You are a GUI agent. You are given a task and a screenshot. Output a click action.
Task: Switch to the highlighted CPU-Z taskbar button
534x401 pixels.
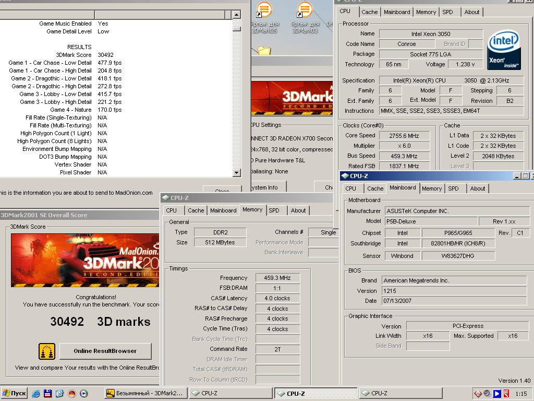click(x=315, y=393)
